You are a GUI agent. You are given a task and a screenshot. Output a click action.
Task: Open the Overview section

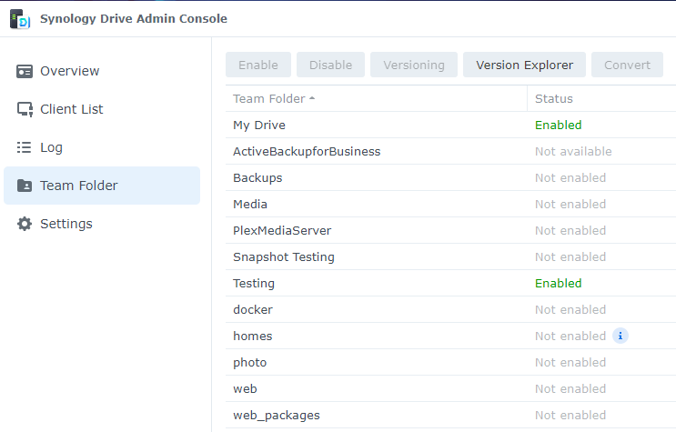[x=102, y=71]
